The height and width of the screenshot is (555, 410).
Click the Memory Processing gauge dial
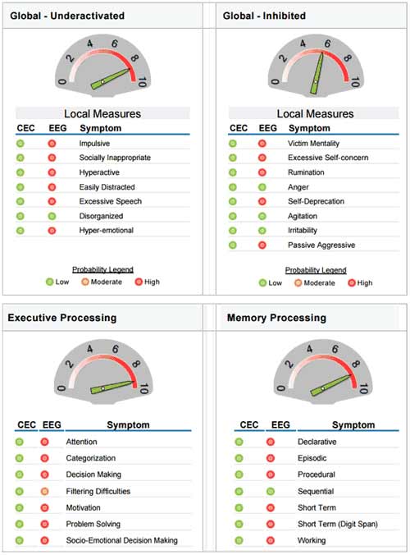(322, 372)
